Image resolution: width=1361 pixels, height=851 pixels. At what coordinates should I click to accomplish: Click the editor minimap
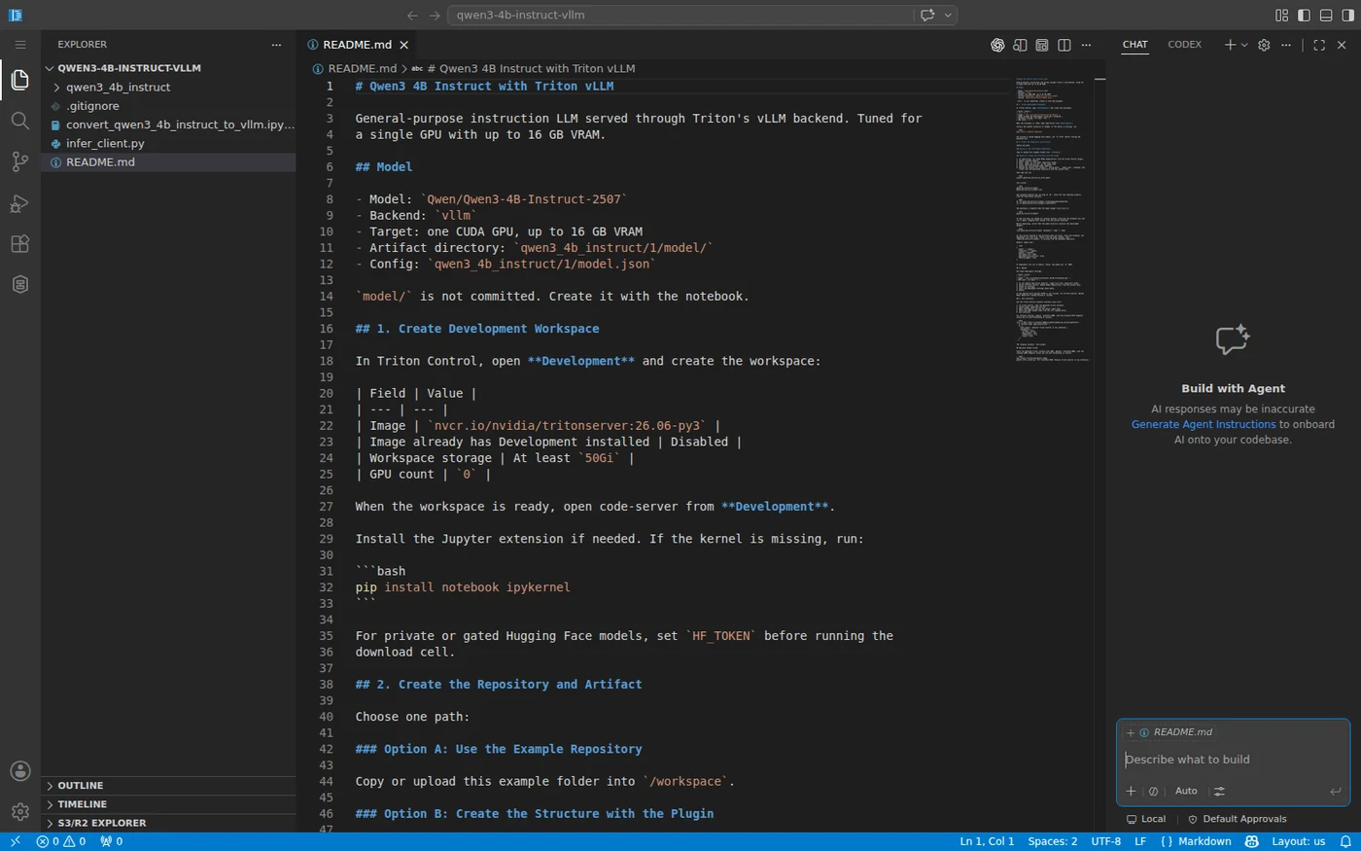[x=1052, y=220]
